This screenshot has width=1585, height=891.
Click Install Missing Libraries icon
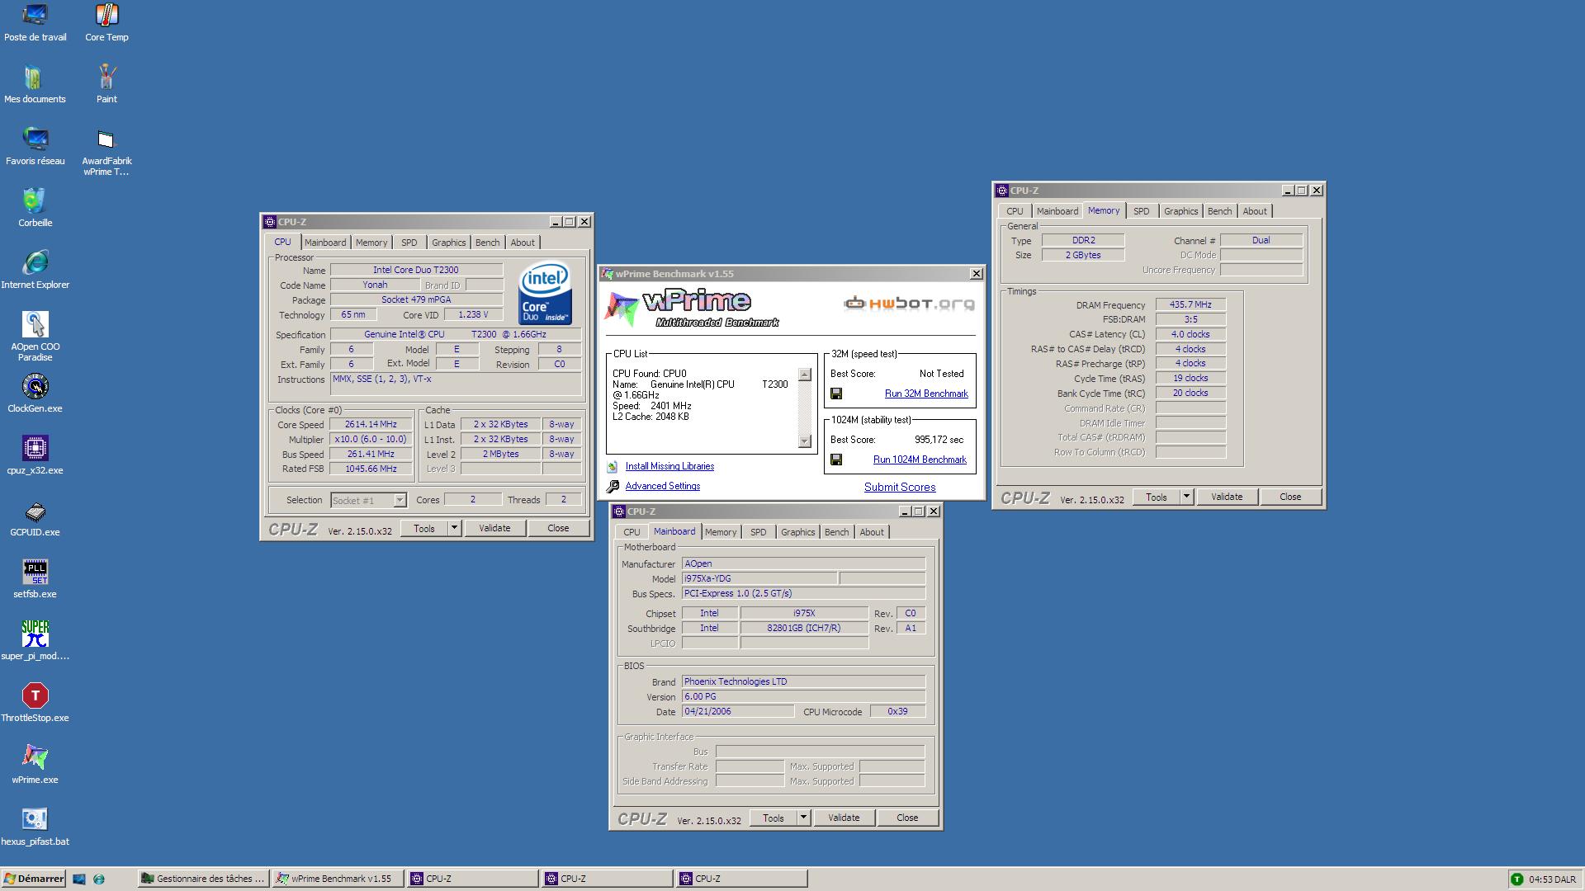613,467
